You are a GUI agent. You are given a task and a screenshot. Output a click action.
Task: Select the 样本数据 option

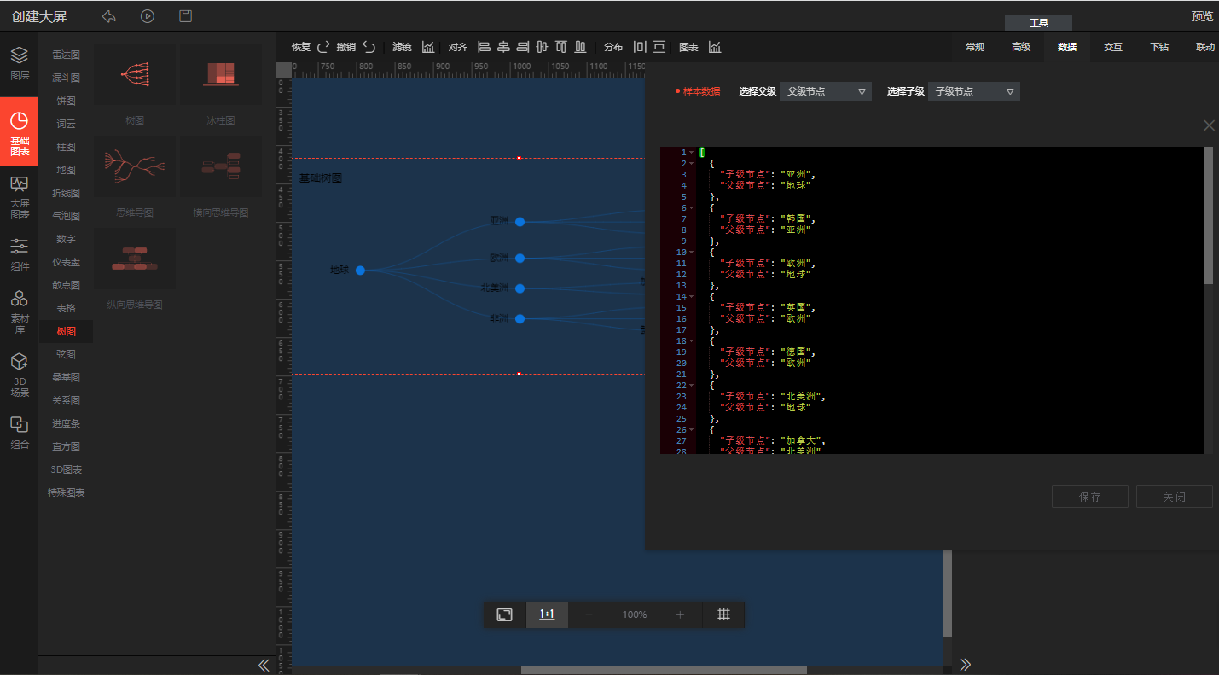pyautogui.click(x=698, y=91)
